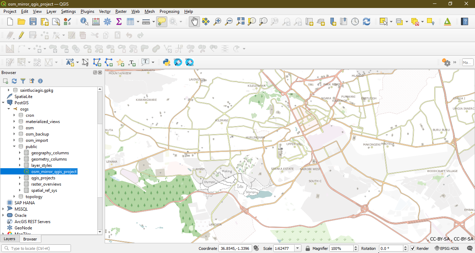This screenshot has width=475, height=253.
Task: Open the Temporal Controller clock icon
Action: (x=355, y=22)
